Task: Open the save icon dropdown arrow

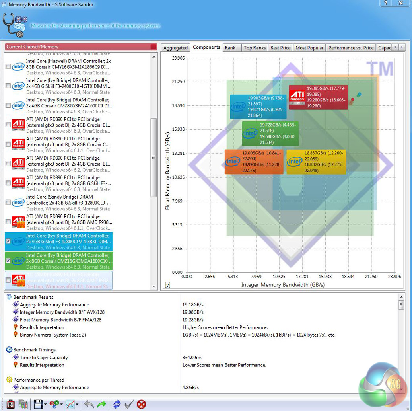Action: click(45, 405)
